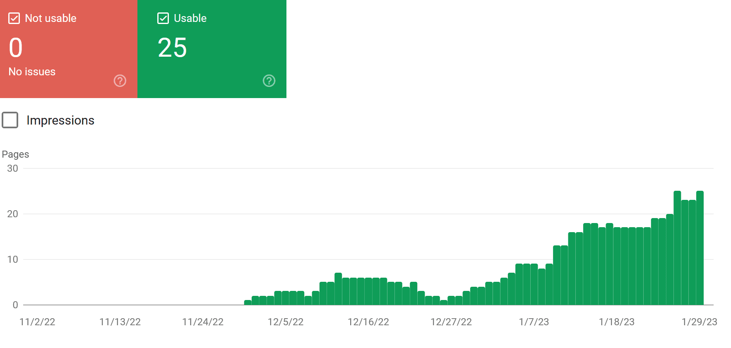Click the Usable count of 25

pos(172,48)
